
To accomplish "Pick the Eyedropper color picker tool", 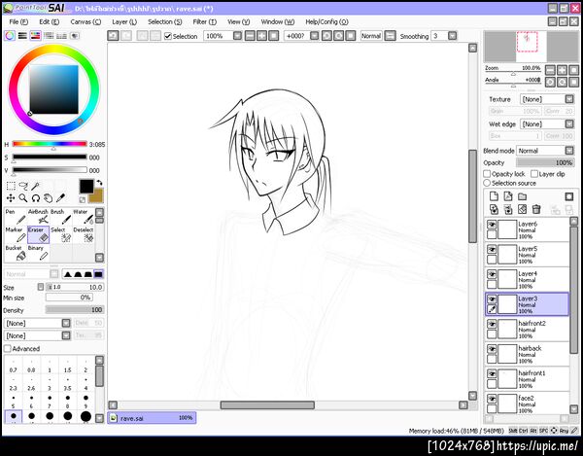I will [x=60, y=198].
